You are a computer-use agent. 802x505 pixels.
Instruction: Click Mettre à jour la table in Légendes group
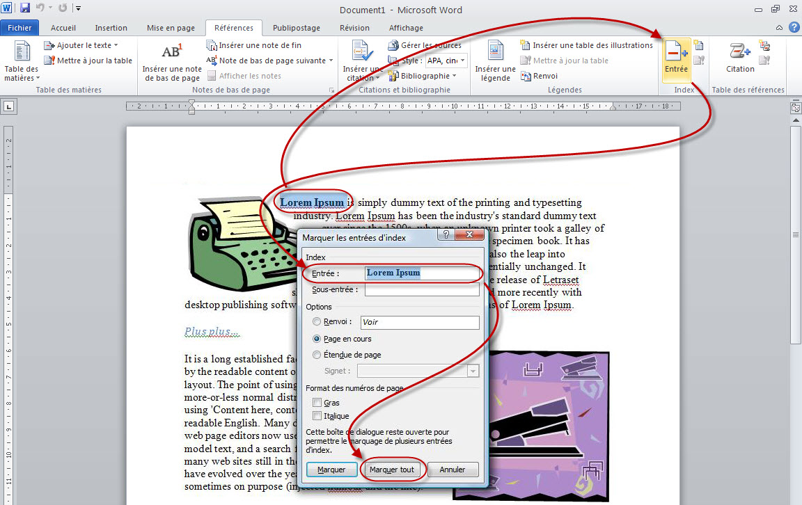point(565,61)
